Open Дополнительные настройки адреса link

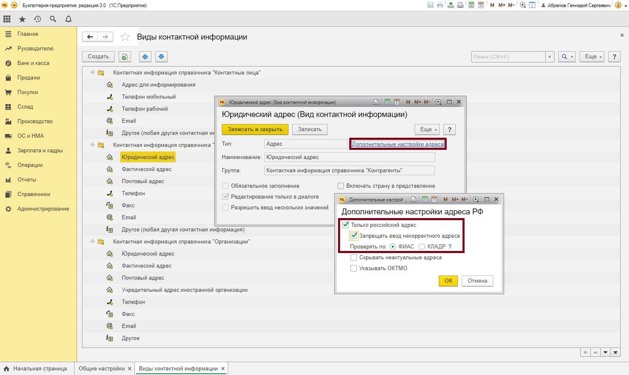tap(398, 144)
